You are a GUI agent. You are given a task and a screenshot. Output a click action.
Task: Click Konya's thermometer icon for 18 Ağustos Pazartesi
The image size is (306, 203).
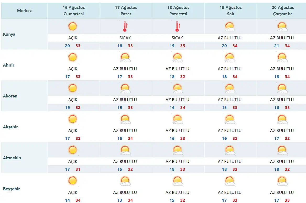177,26
